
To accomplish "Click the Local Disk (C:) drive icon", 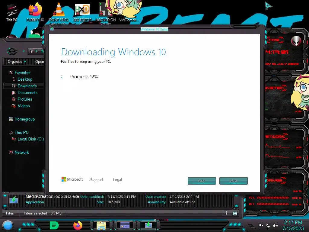I will pyautogui.click(x=14, y=139).
